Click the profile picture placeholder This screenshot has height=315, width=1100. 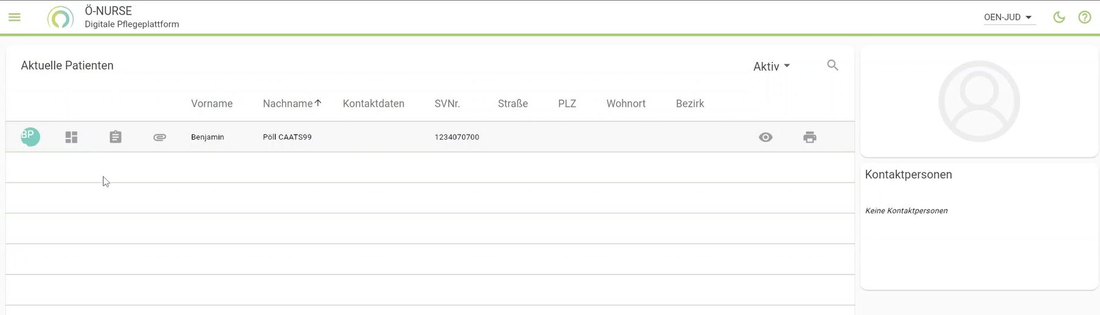coord(979,101)
